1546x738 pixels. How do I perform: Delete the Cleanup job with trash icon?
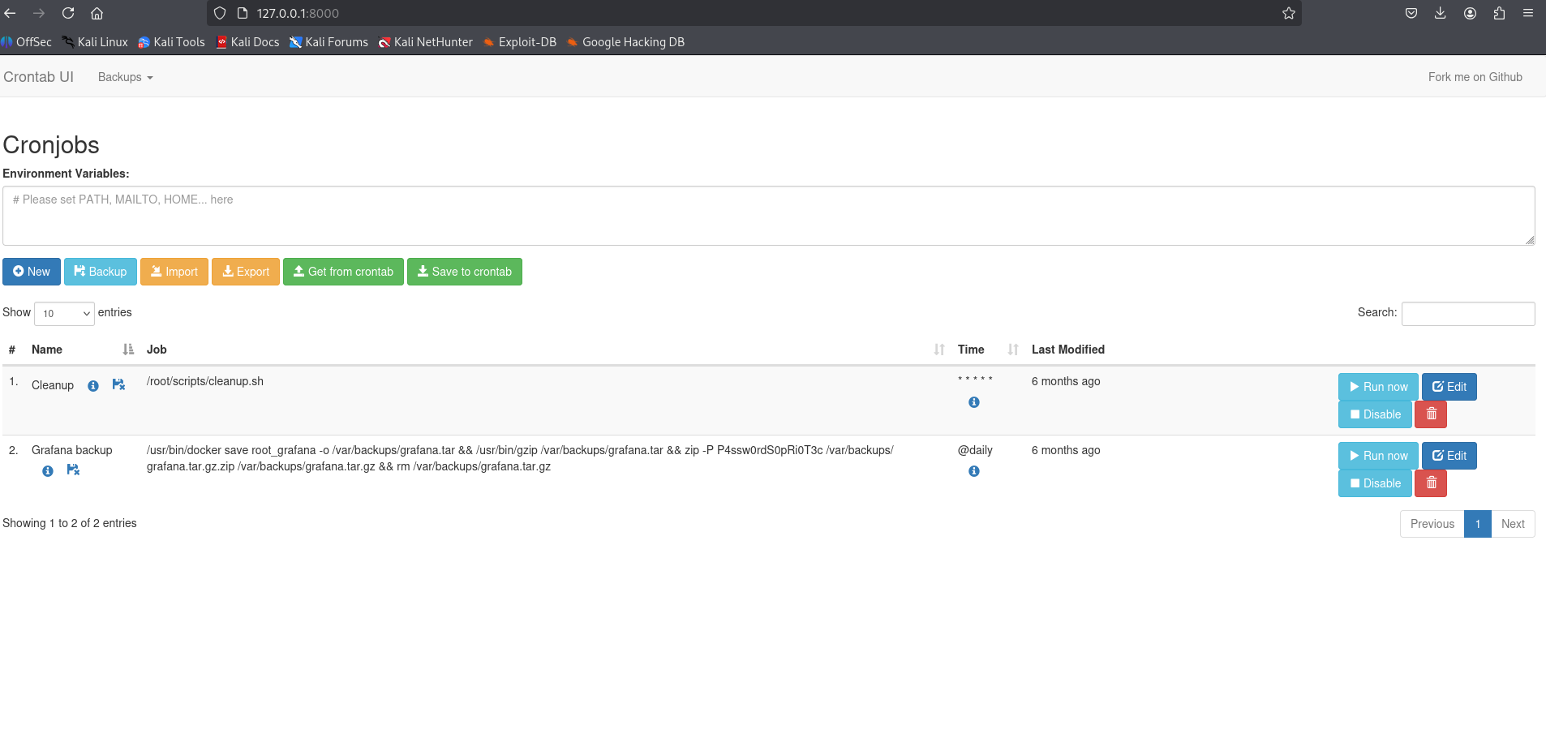point(1431,414)
